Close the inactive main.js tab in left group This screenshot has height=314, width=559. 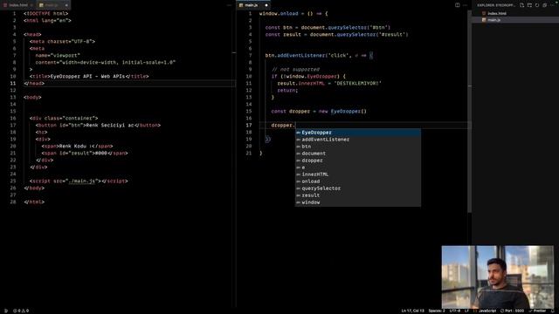pyautogui.click(x=66, y=5)
